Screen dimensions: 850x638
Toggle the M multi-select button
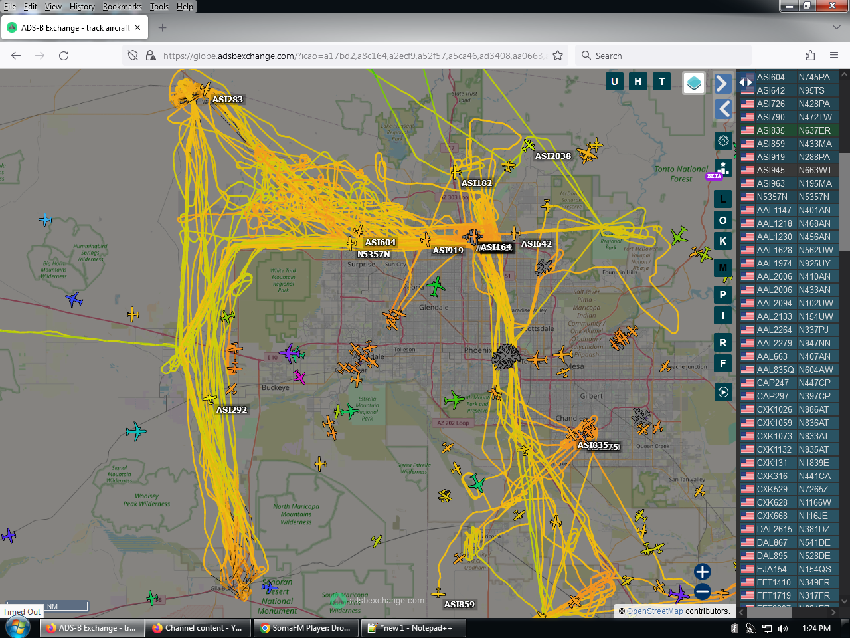point(723,268)
